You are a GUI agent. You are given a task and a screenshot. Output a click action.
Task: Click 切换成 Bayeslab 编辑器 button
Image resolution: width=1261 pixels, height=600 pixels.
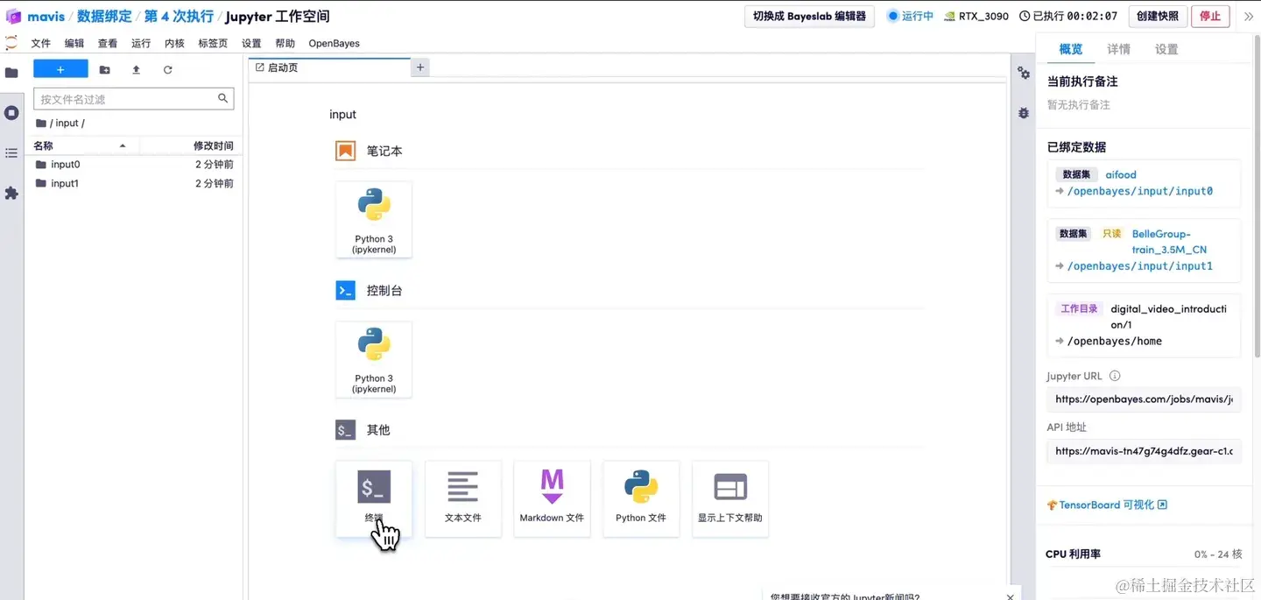pos(809,16)
